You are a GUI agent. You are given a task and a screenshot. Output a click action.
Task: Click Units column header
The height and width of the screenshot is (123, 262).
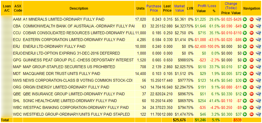[x=140, y=8]
